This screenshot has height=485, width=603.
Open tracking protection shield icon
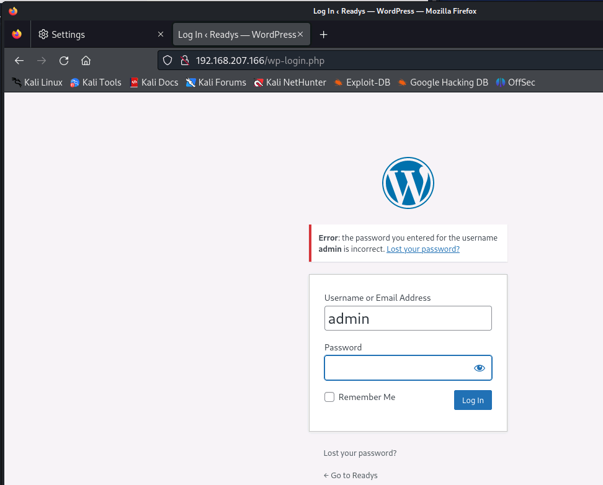[x=167, y=60]
